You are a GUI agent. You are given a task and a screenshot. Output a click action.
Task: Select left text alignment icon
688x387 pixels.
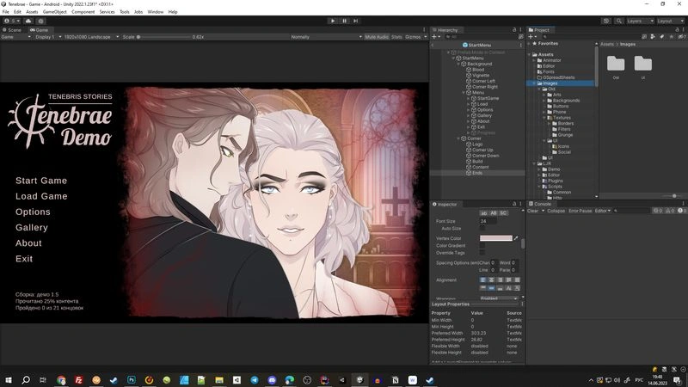[483, 279]
